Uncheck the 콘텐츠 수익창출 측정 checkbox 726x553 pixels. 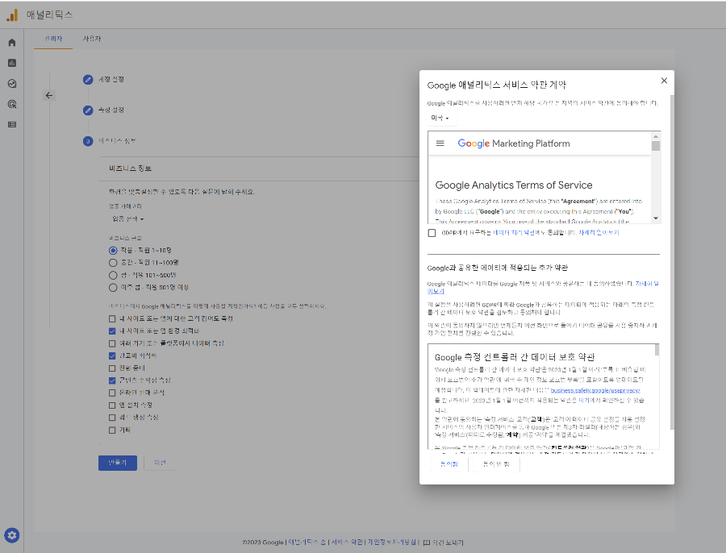[112, 380]
